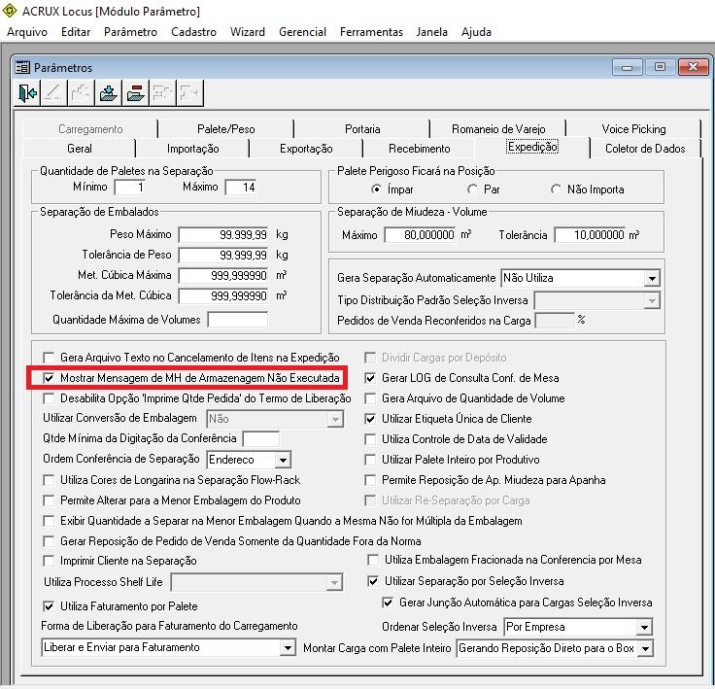Screen dimensions: 715x689
Task: Uncheck Utilizar Etiqueta Única de Cliente
Action: [x=370, y=419]
